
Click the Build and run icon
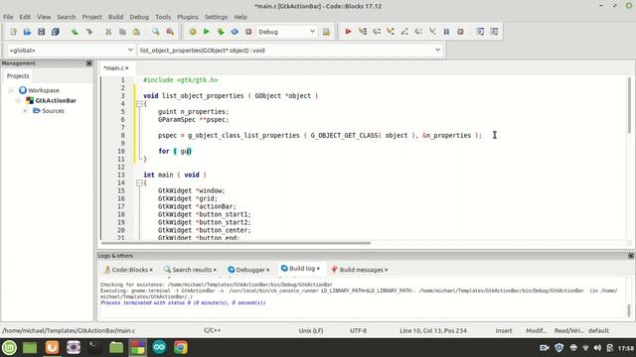[x=221, y=32]
